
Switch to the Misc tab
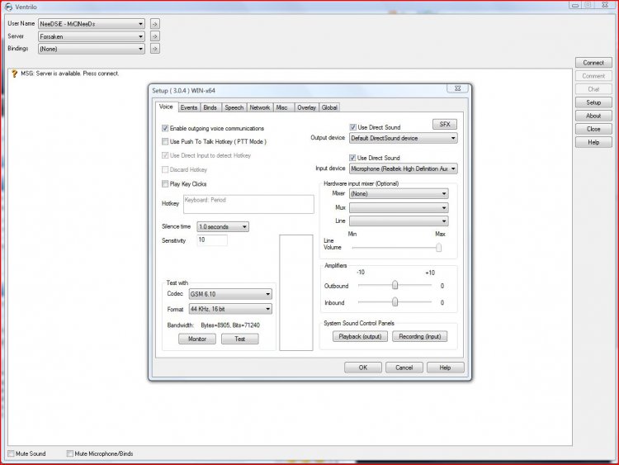tap(282, 107)
